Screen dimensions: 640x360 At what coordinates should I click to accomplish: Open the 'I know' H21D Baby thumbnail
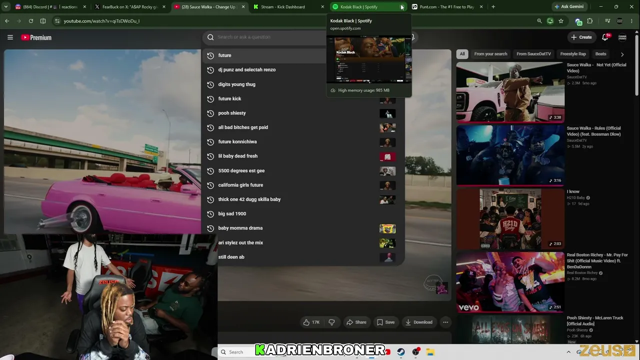(x=510, y=219)
